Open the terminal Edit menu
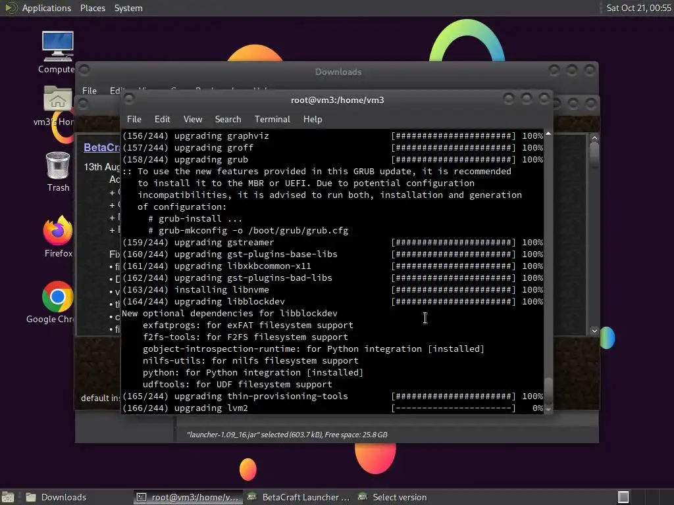The width and height of the screenshot is (674, 505). tap(162, 119)
